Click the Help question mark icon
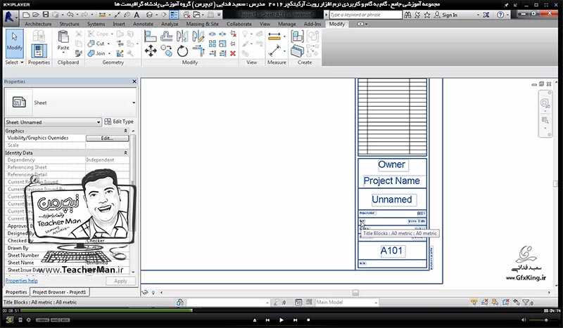This screenshot has height=328, width=563. pos(500,15)
